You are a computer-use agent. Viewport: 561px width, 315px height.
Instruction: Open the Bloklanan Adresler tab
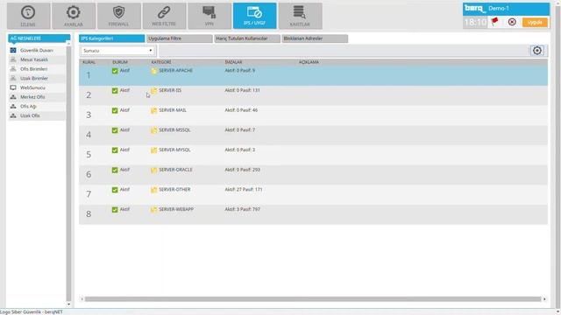pyautogui.click(x=315, y=38)
